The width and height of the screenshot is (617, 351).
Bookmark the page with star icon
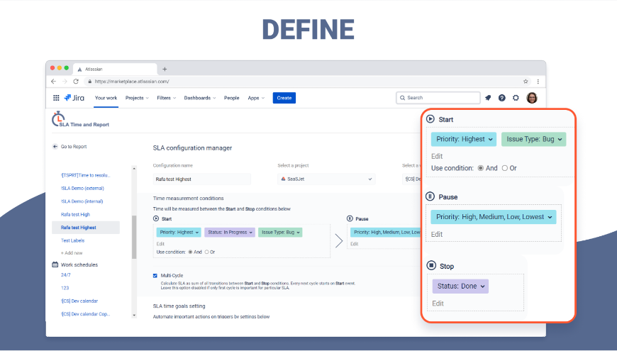pos(526,82)
